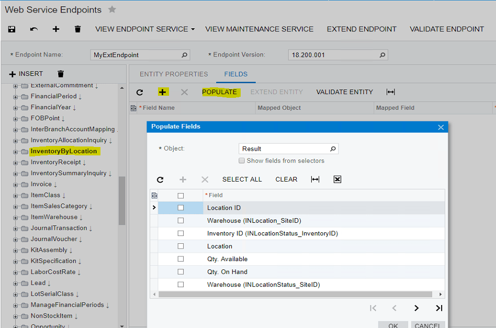This screenshot has height=328, width=496.
Task: Expand the InventoryReceipt tree node
Action: click(15, 163)
